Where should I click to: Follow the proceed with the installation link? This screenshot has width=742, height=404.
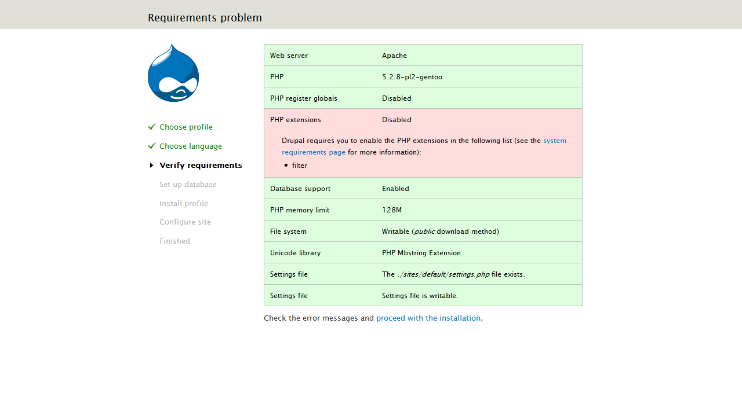(x=428, y=318)
